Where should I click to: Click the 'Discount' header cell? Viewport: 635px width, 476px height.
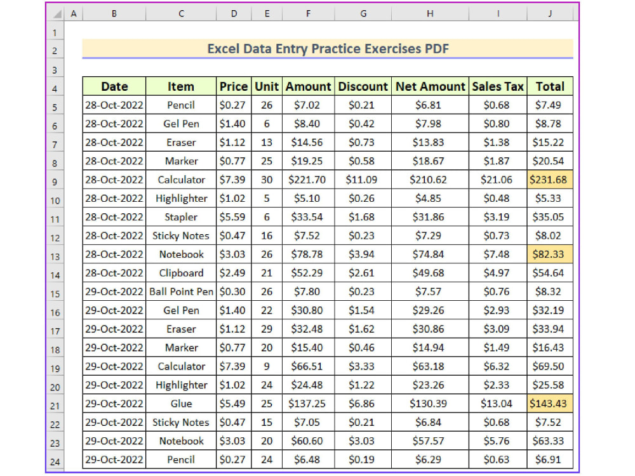[363, 86]
